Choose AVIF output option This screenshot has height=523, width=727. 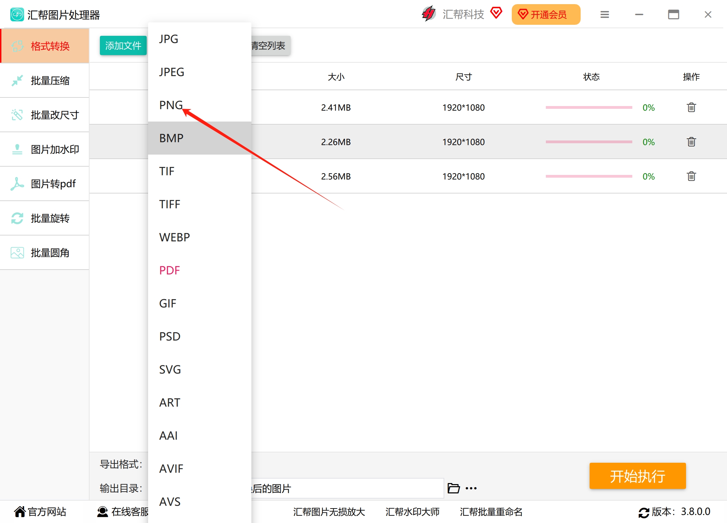200,469
